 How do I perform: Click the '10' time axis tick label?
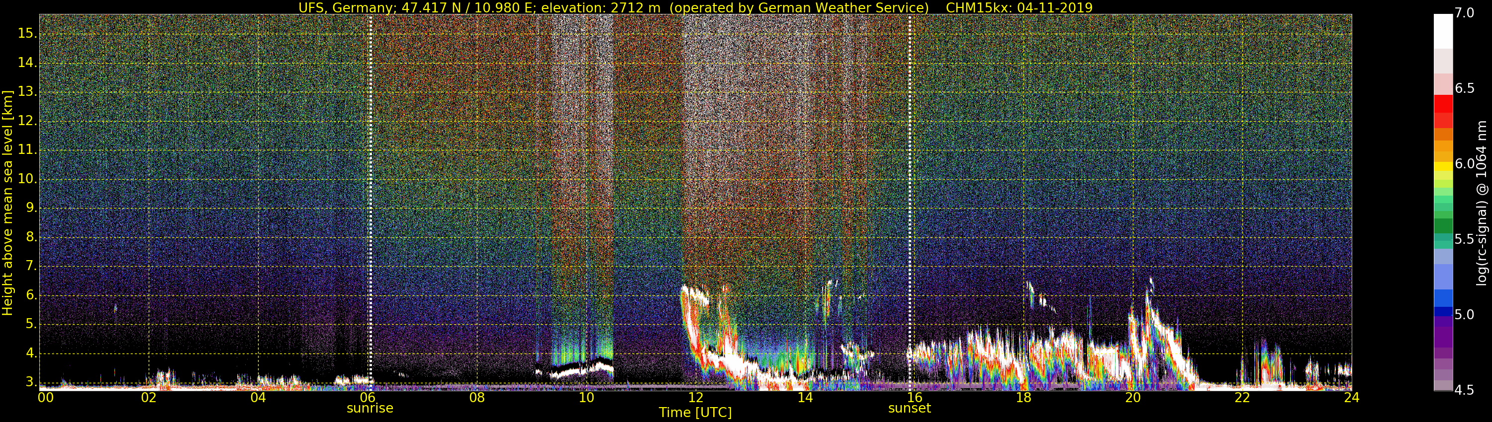tap(586, 397)
